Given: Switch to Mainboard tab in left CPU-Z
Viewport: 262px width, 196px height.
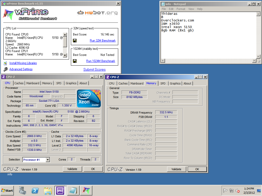Looking at the screenshot, I should (33, 83).
